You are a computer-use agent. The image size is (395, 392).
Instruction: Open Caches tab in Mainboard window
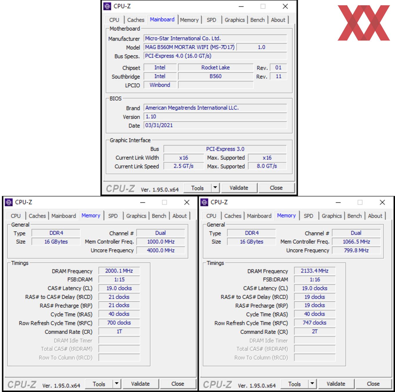(x=136, y=20)
